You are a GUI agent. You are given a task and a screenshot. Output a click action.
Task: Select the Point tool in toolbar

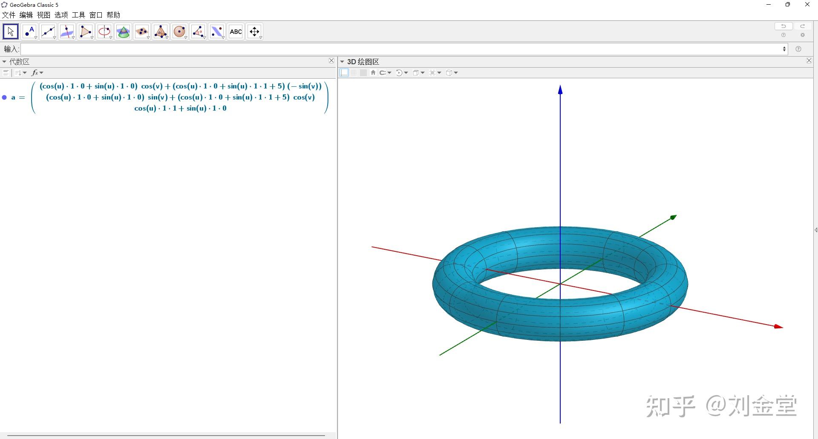(x=29, y=31)
